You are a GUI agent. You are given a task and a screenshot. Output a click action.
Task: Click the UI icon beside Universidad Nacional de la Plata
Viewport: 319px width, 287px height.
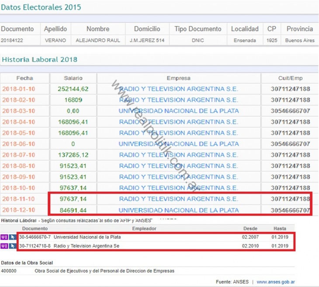point(4,237)
